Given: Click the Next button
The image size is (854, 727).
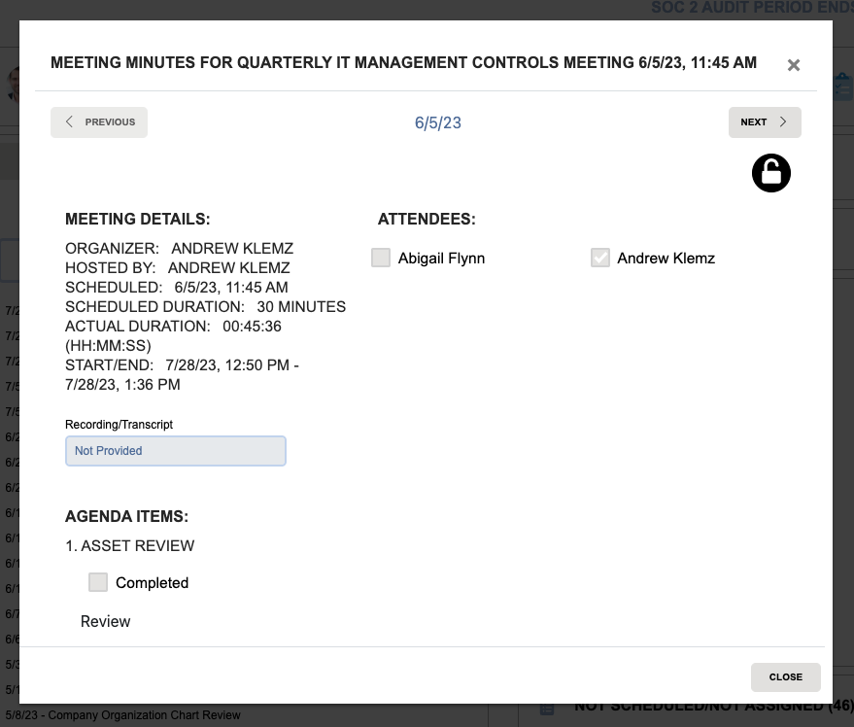Looking at the screenshot, I should (x=765, y=121).
